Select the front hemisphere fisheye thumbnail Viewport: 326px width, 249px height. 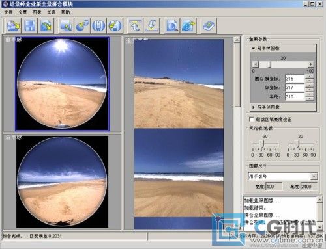[62, 84]
